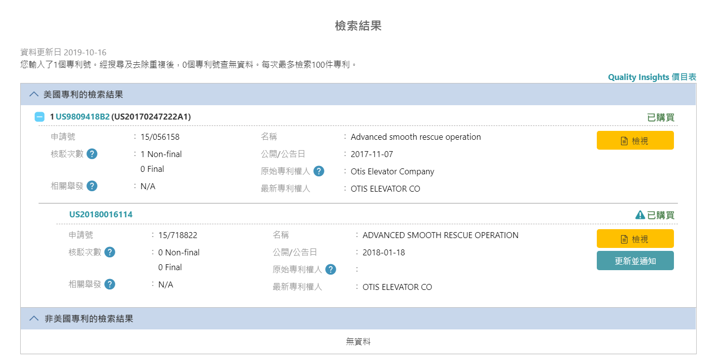The height and width of the screenshot is (364, 713).
Task: Click 非美國專利的檢索結果 section header text
Action: [89, 319]
